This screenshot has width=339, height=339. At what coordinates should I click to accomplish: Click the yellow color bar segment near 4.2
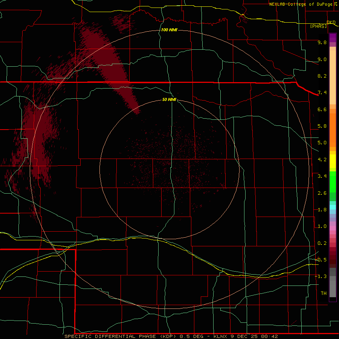pyautogui.click(x=333, y=161)
